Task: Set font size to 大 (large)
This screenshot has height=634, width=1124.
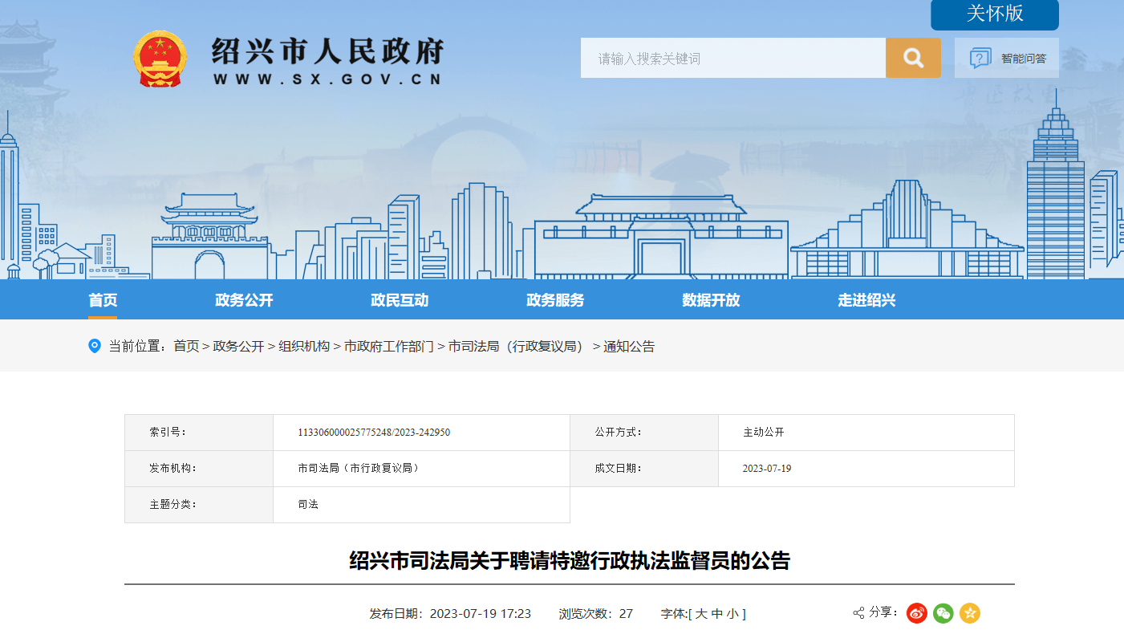Action: (700, 614)
